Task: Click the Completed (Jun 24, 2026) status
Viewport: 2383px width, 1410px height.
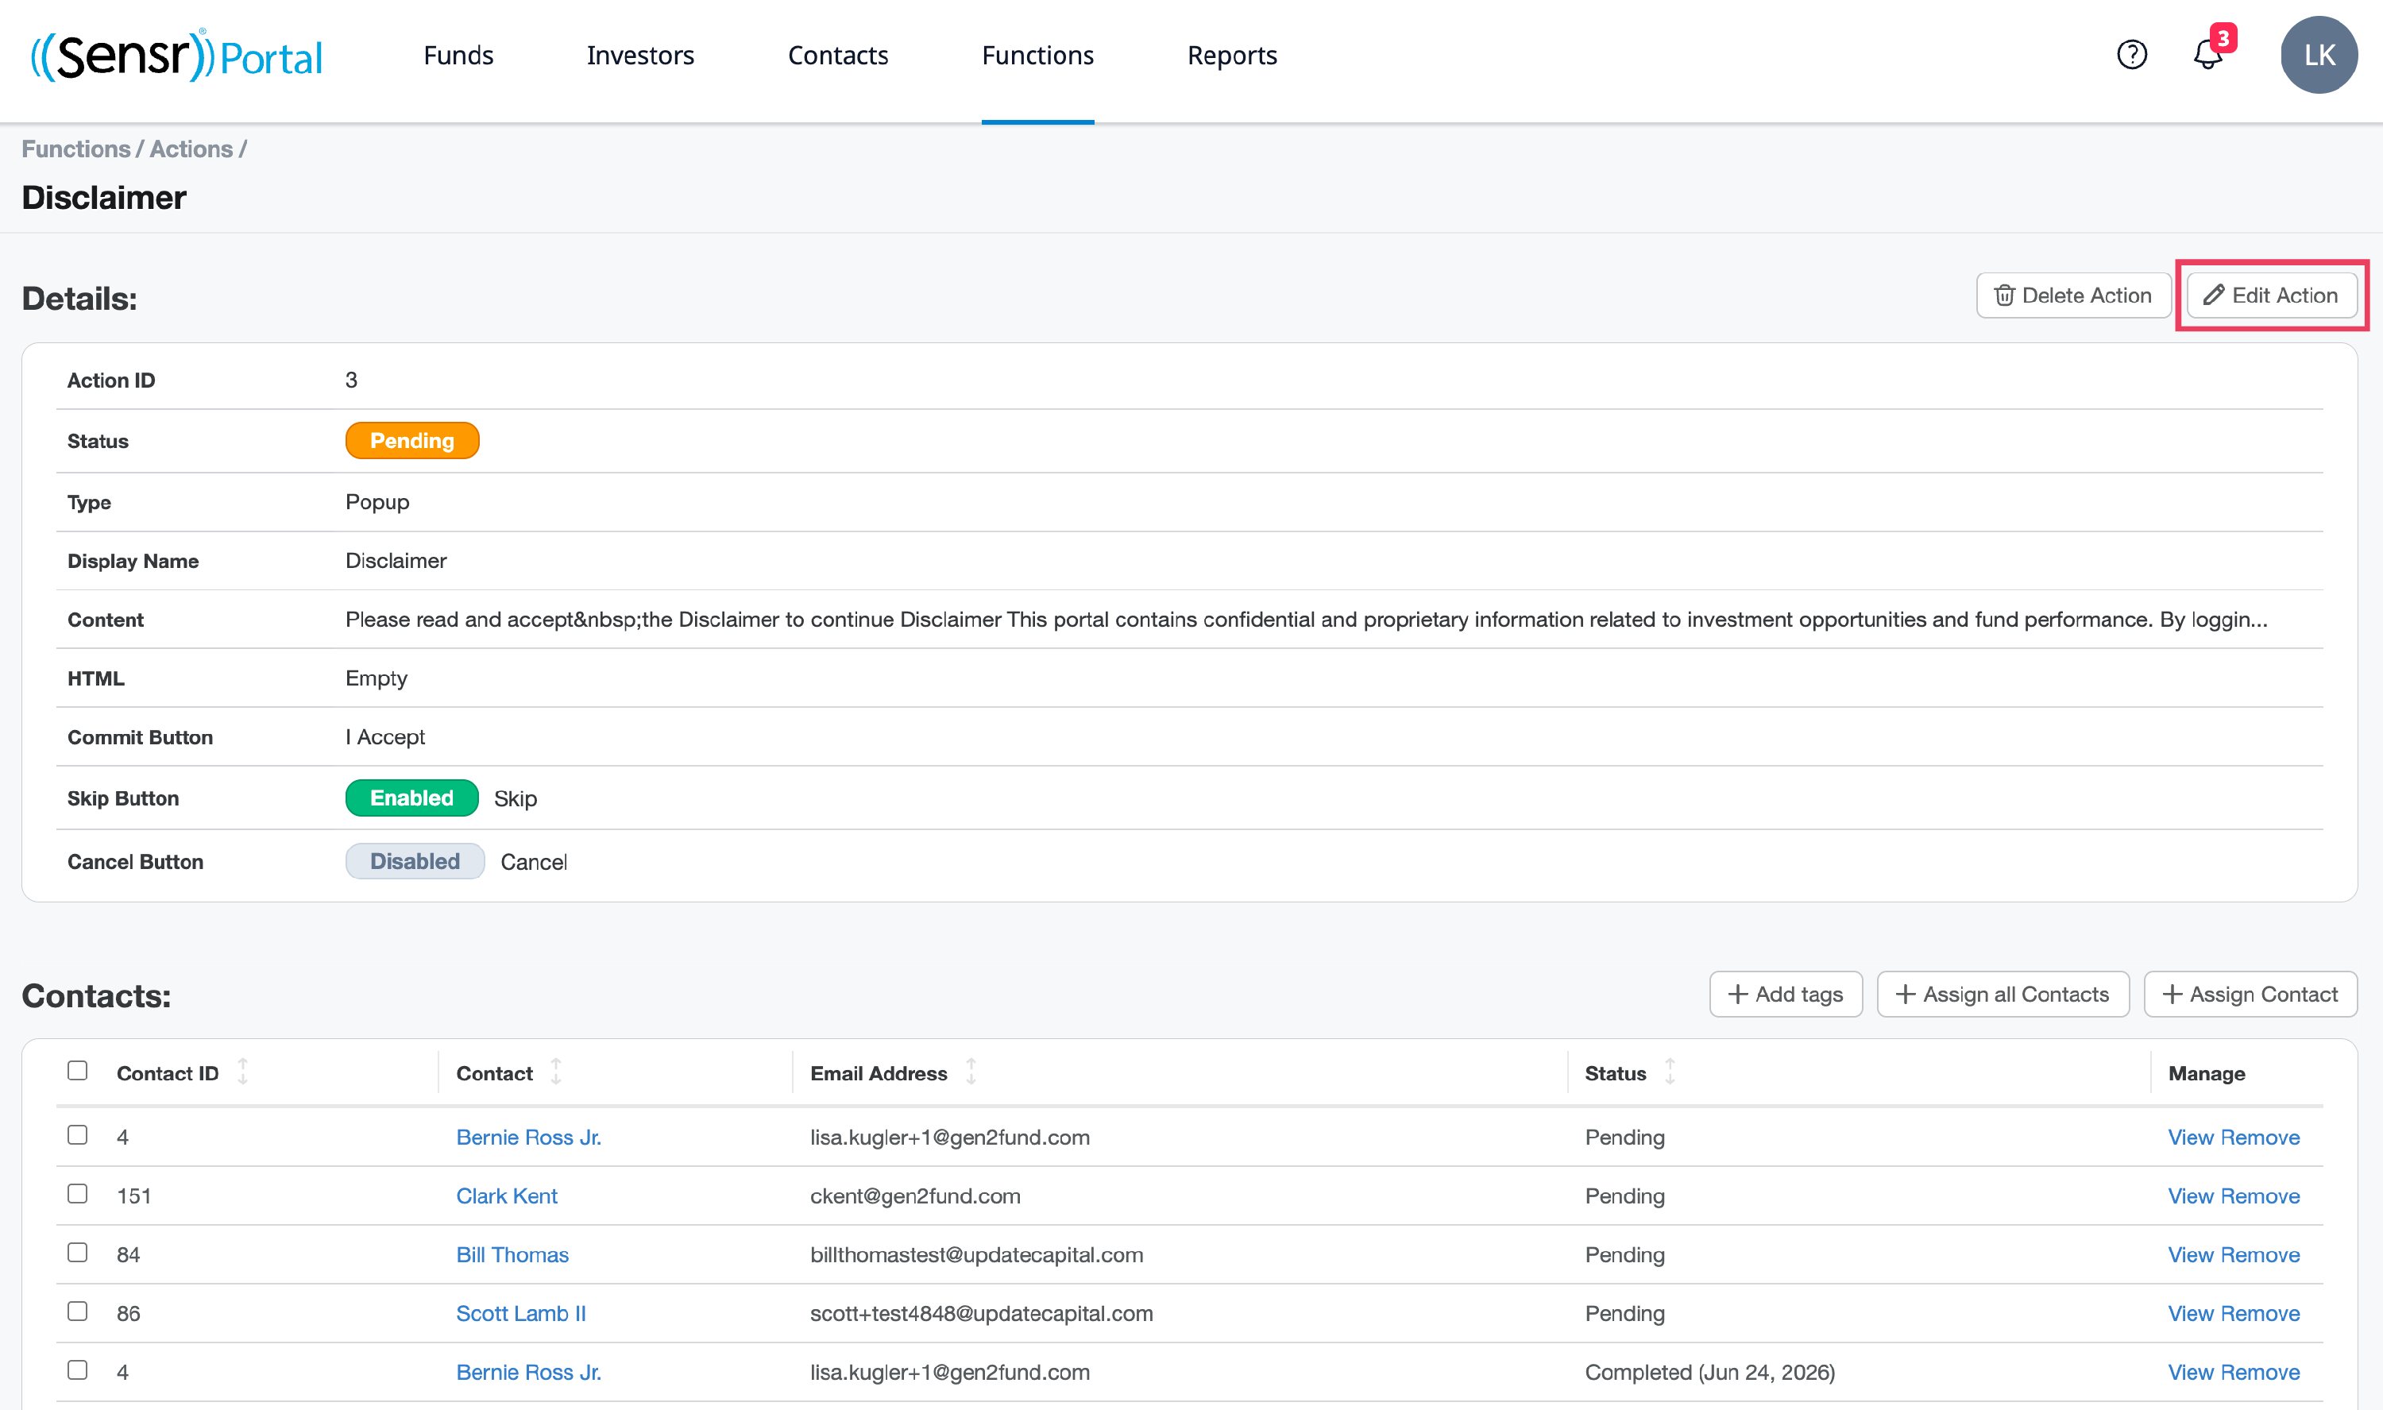Action: click(1709, 1372)
